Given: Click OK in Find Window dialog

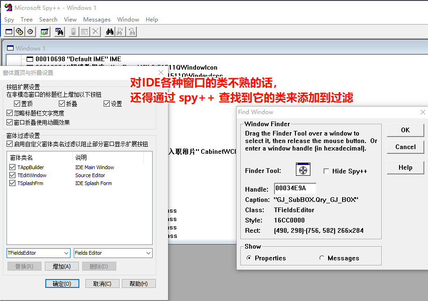Looking at the screenshot, I should (405, 130).
